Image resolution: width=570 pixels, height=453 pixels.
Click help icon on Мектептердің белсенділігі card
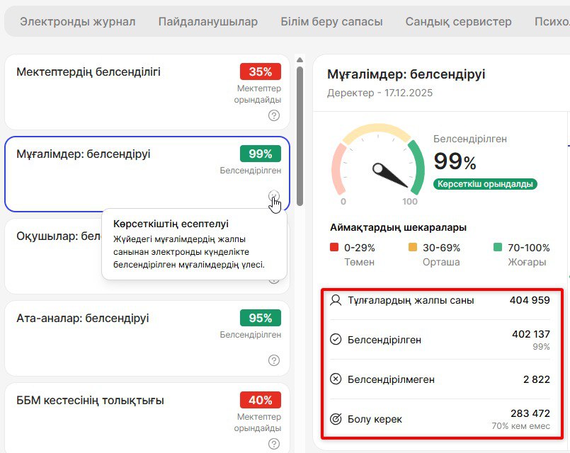[x=274, y=115]
